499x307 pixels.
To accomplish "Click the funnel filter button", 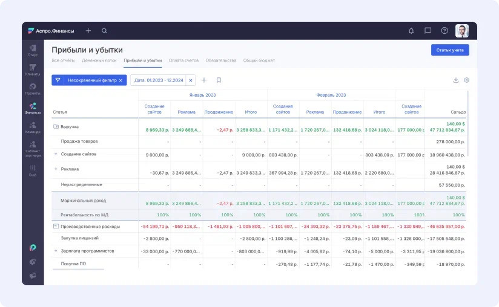I will tap(58, 80).
